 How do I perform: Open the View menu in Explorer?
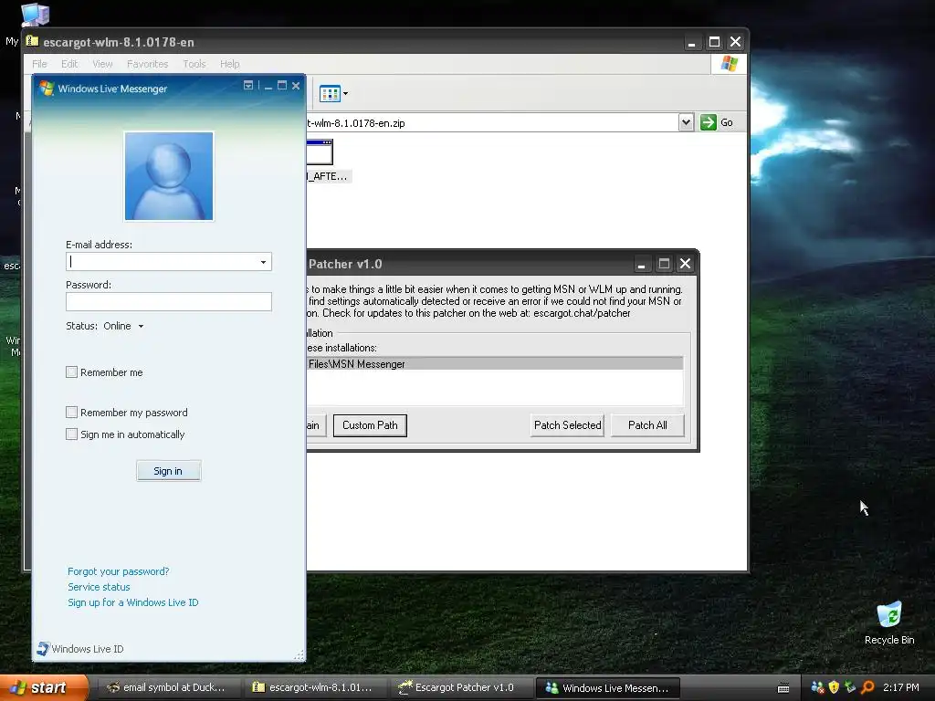point(102,64)
